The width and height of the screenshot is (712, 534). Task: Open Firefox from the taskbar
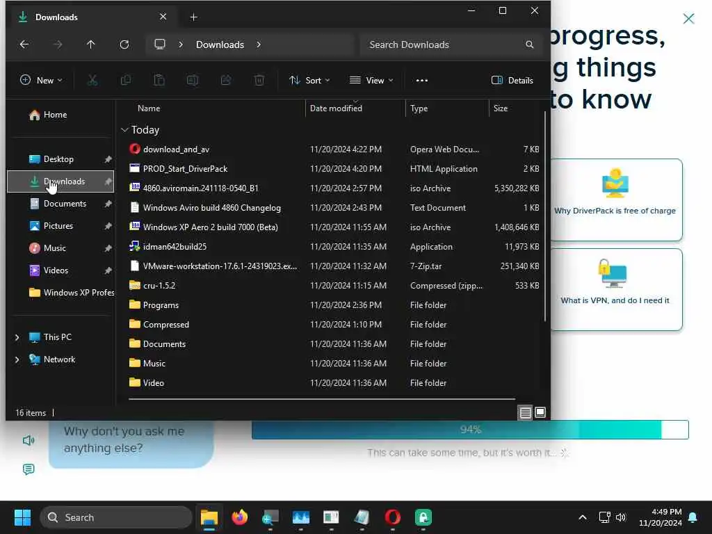tap(240, 517)
